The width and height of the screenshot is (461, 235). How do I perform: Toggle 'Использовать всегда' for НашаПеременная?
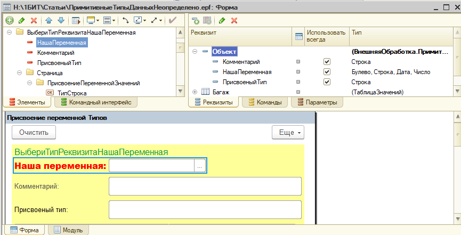coord(327,72)
